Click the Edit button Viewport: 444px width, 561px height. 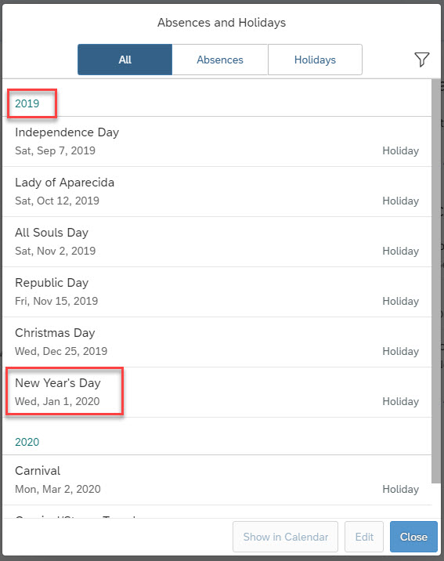pyautogui.click(x=364, y=537)
